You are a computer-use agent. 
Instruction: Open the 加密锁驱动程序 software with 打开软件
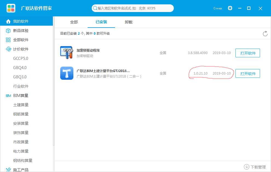pos(248,53)
